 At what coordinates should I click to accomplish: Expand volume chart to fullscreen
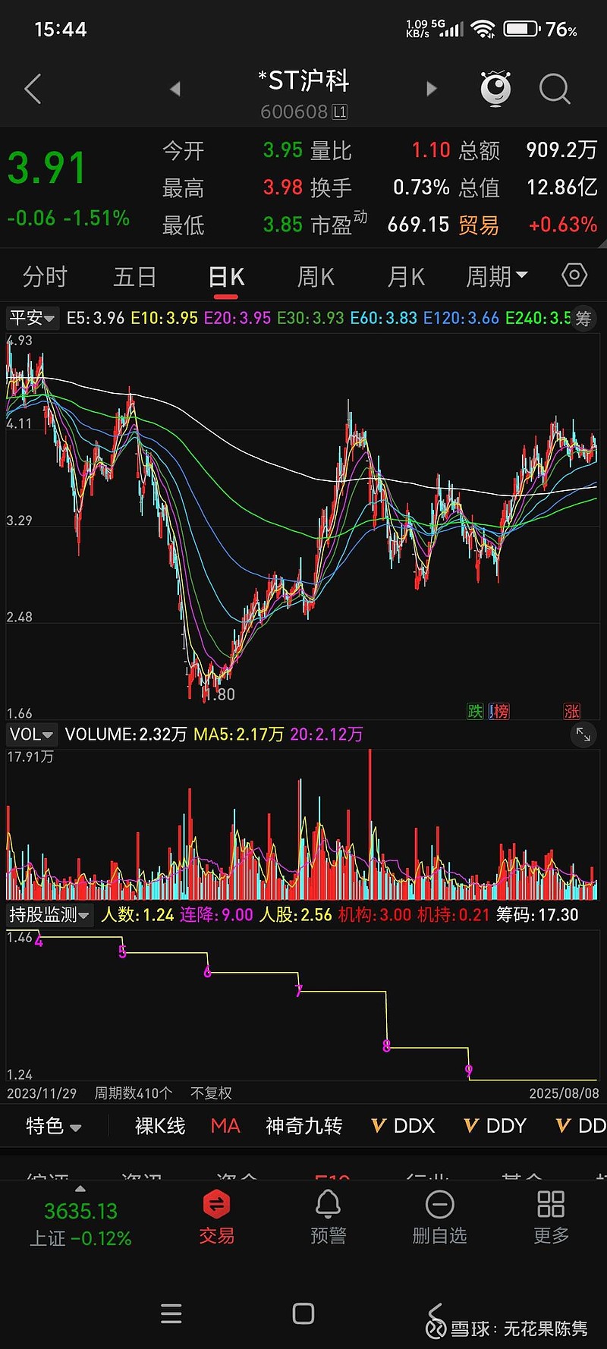pyautogui.click(x=583, y=734)
